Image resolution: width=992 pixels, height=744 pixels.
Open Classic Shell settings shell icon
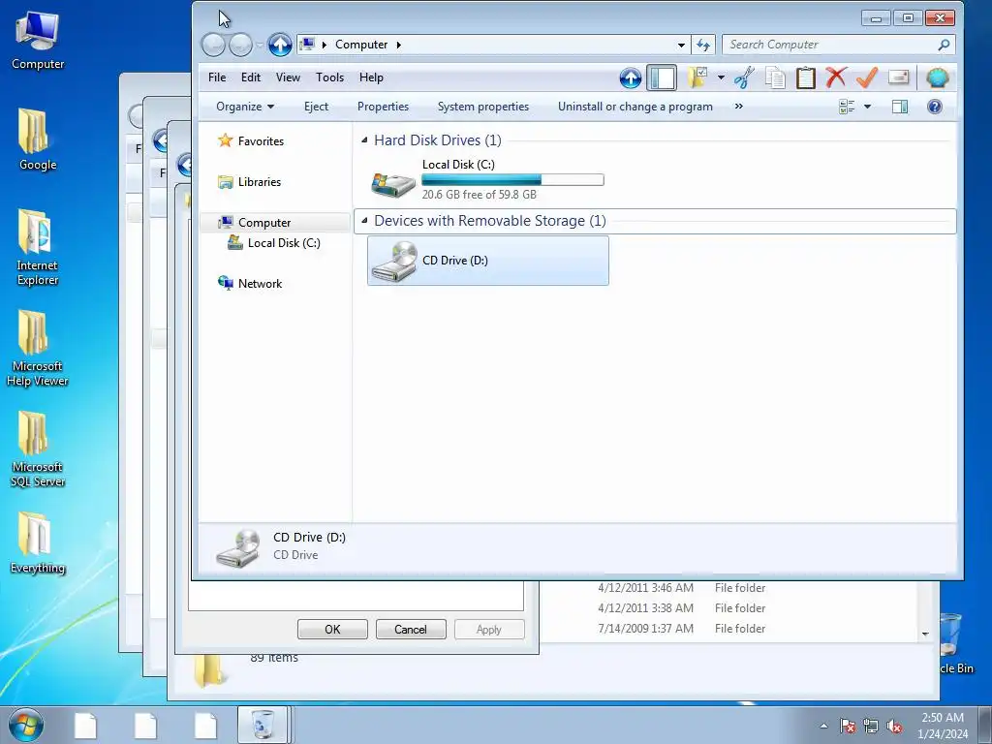point(938,77)
